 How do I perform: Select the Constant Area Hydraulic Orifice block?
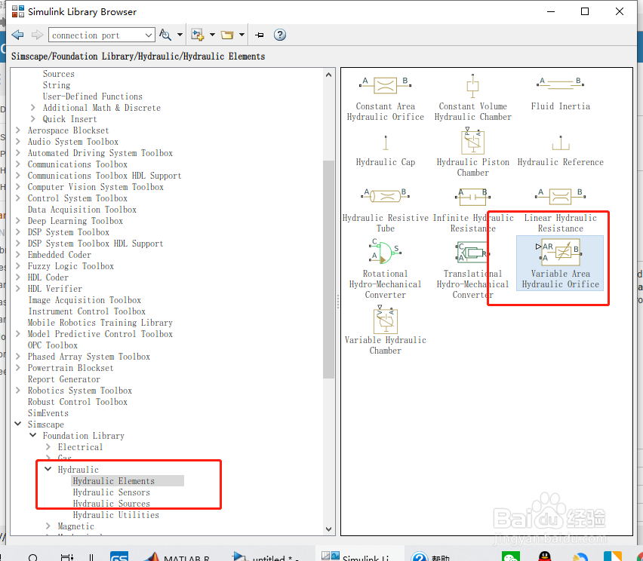(x=385, y=98)
